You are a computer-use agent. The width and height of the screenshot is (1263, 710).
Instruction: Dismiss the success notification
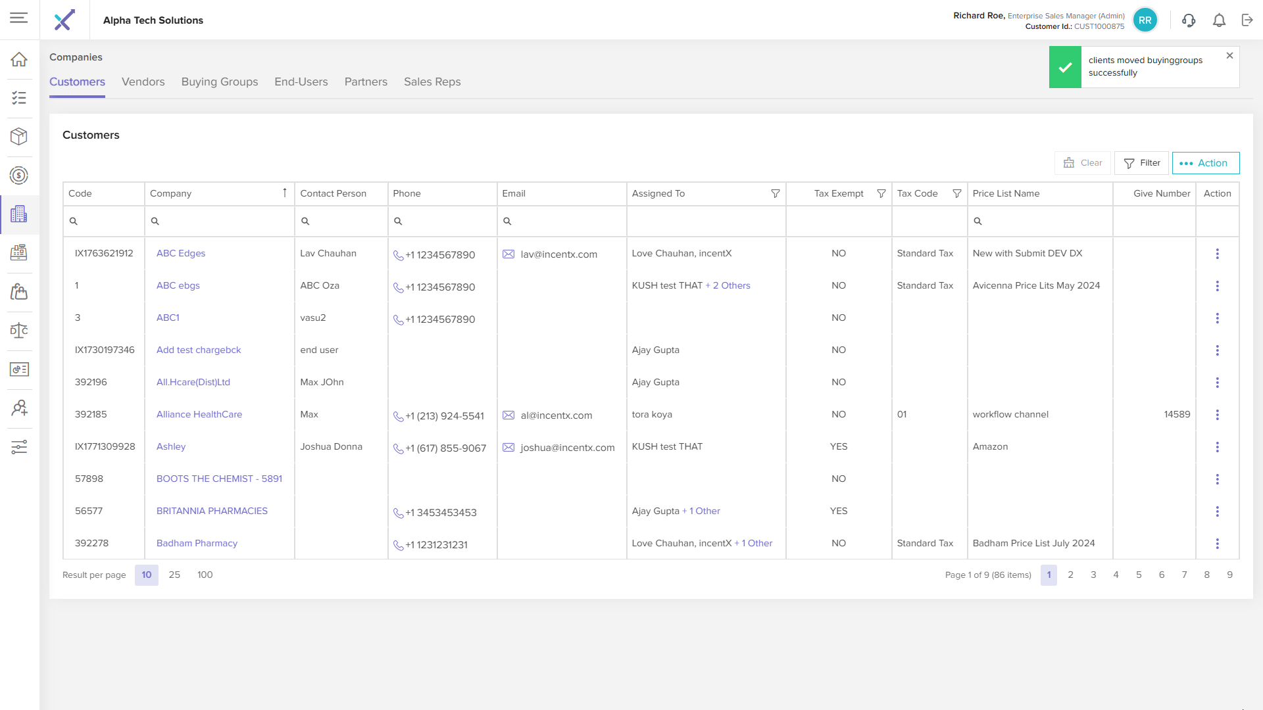pyautogui.click(x=1229, y=56)
